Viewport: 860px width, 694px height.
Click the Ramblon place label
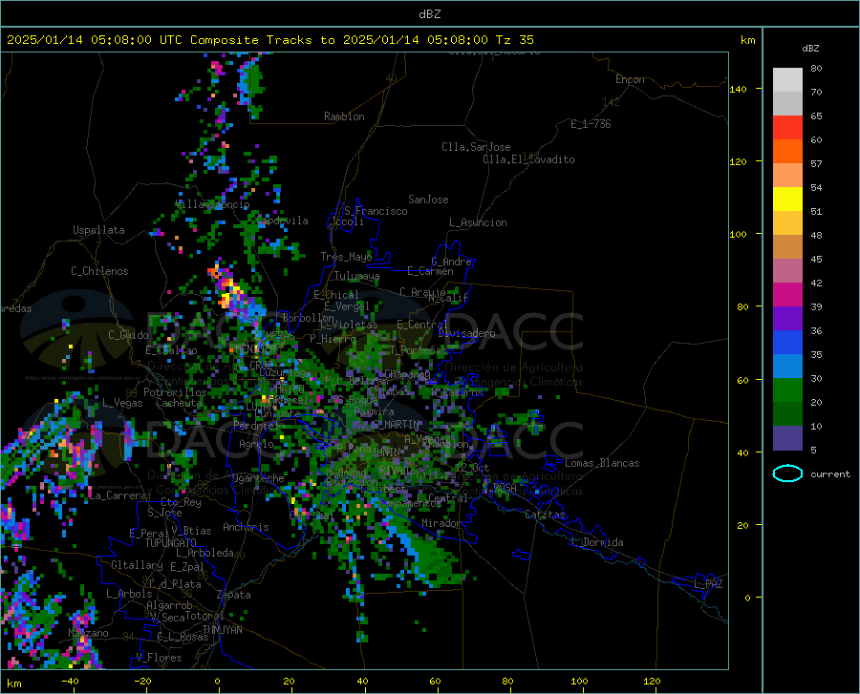click(x=344, y=116)
